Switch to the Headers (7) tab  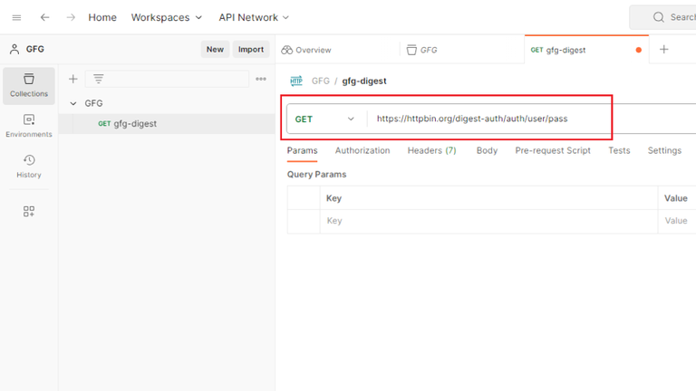click(431, 151)
